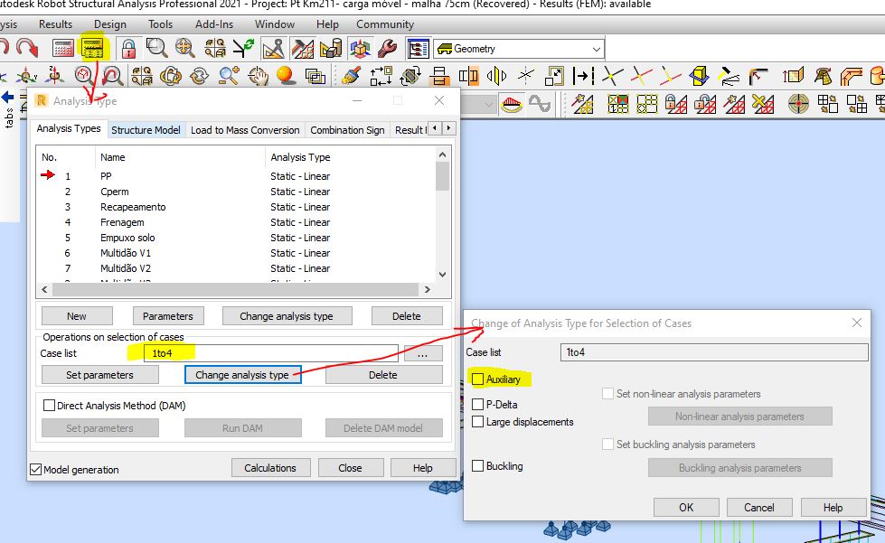This screenshot has width=885, height=543.
Task: Click the blue arrow above vertical tabs label
Action: tap(8, 98)
